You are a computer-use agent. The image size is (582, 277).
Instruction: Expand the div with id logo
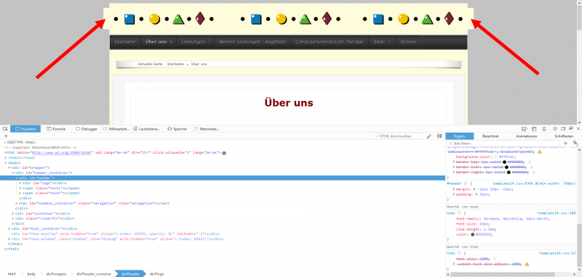tap(20, 183)
